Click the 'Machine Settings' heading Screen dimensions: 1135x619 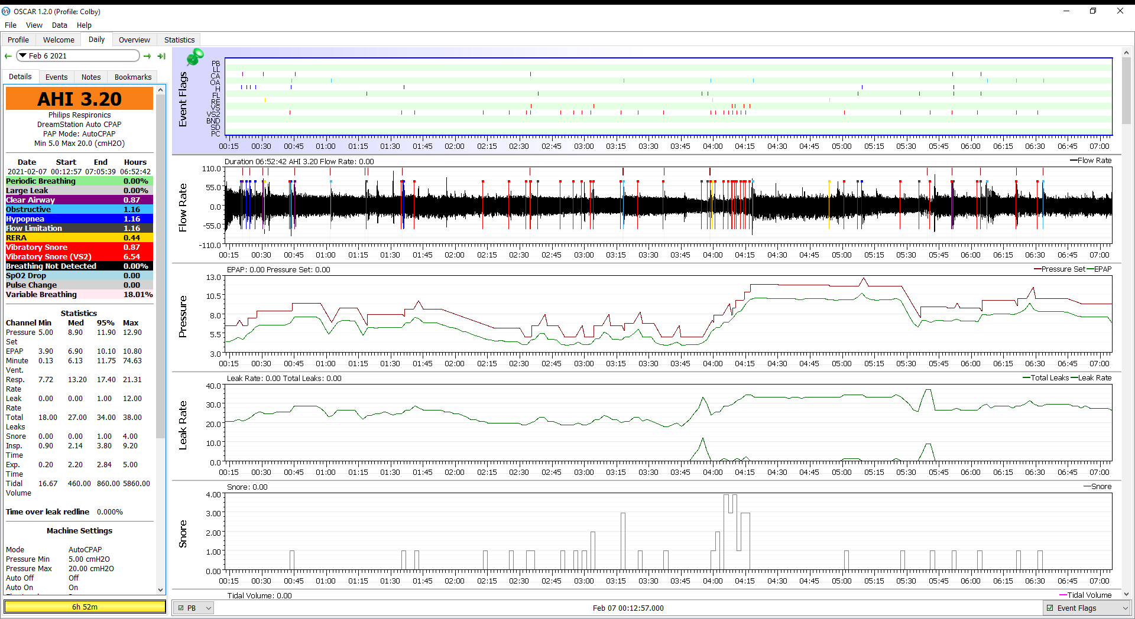click(79, 531)
